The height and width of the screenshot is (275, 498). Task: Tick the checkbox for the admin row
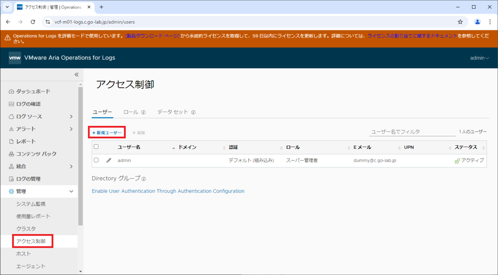point(96,160)
